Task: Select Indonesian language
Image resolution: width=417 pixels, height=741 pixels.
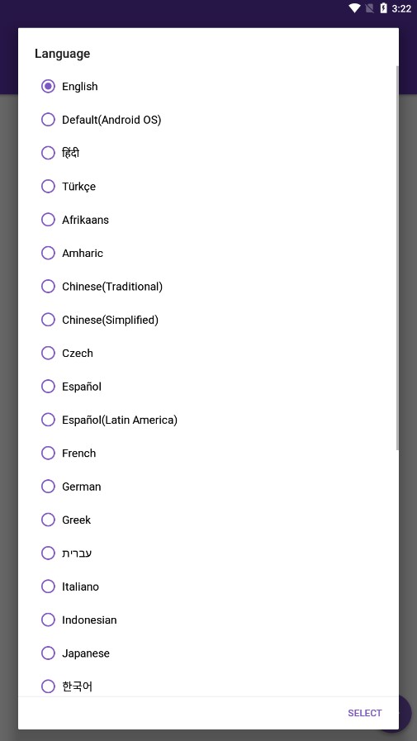Action: (208, 620)
